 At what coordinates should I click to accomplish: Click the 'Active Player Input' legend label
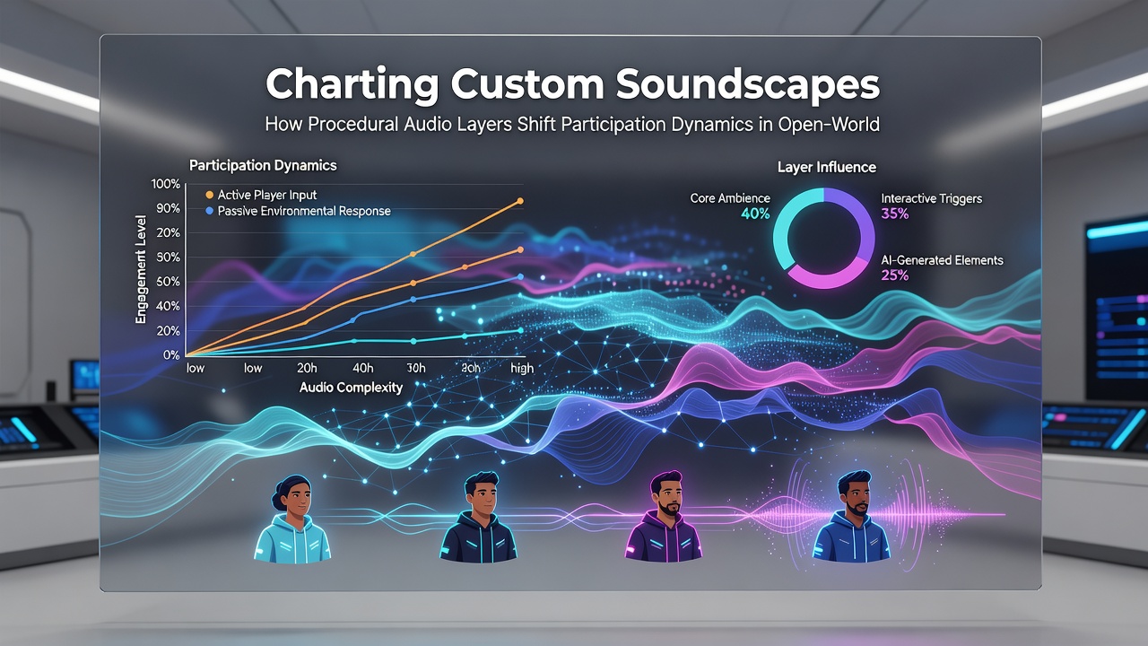click(x=267, y=195)
